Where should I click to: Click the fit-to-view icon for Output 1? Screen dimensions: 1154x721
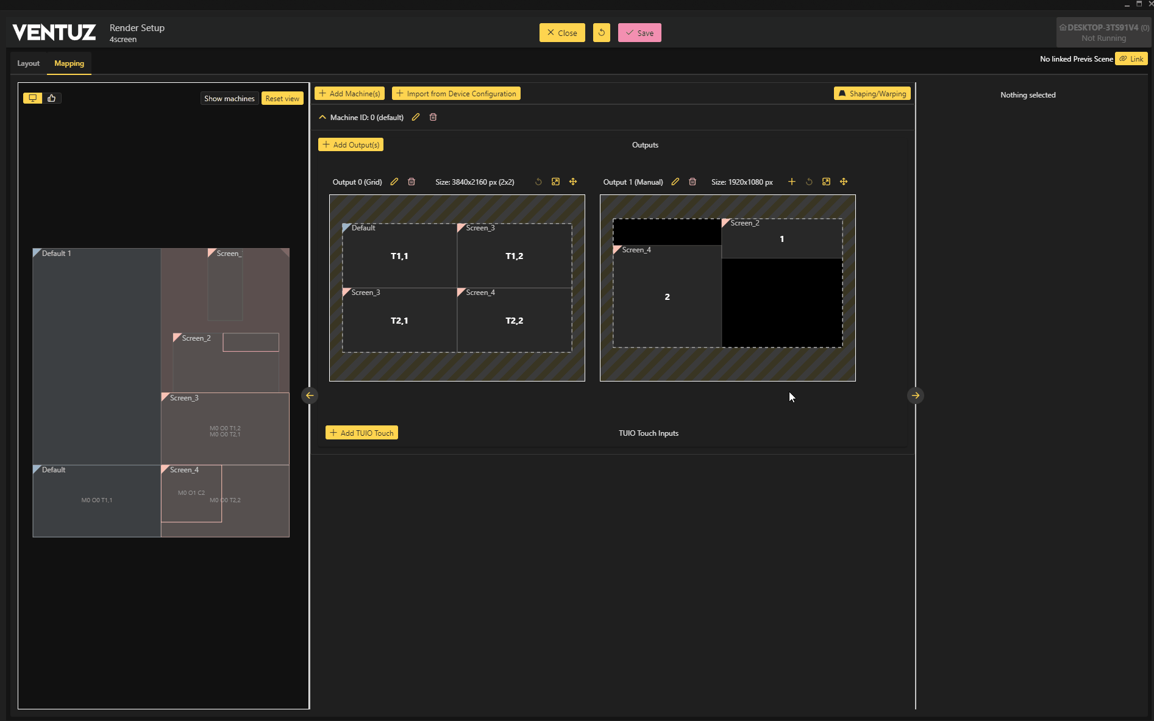826,182
